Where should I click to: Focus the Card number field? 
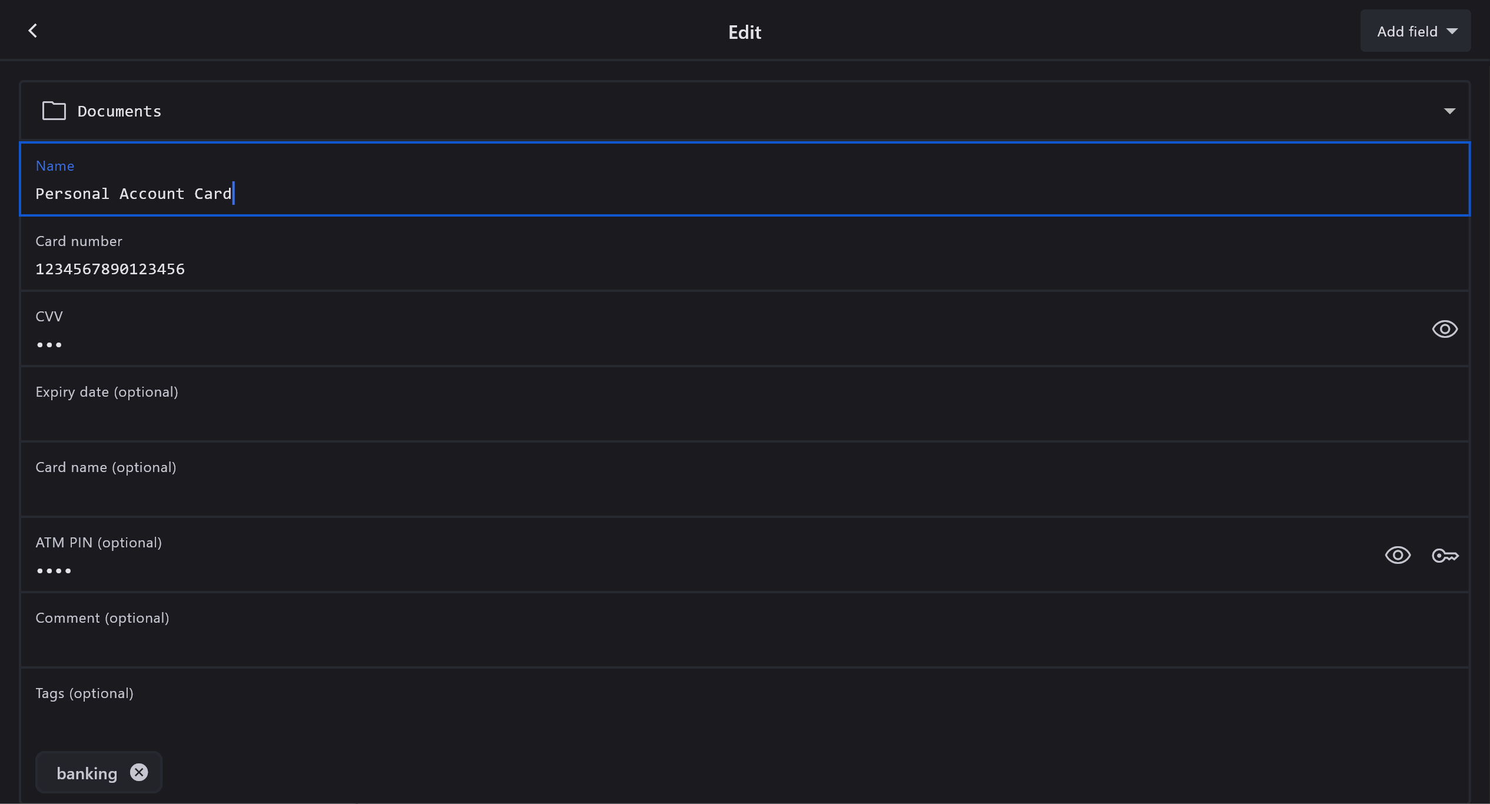706,269
